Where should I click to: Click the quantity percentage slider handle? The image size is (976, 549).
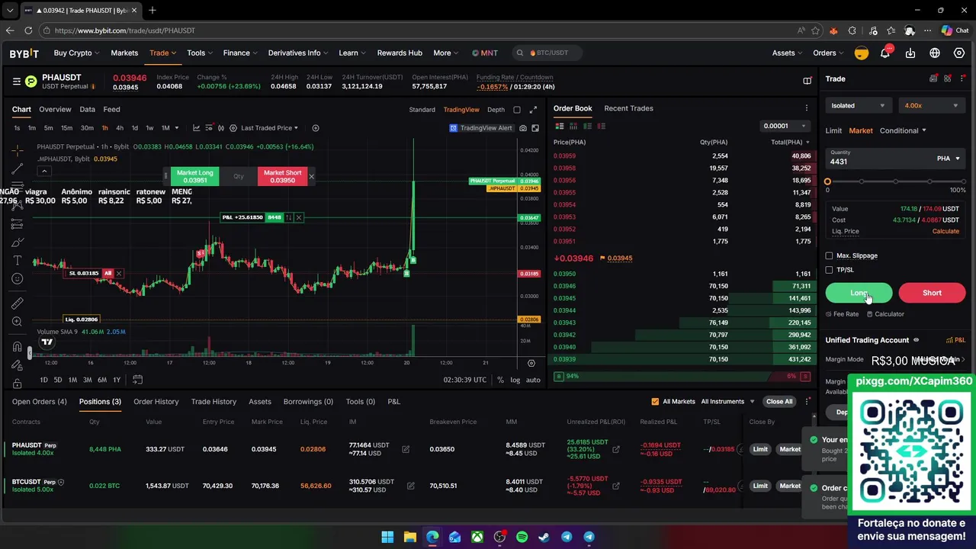[827, 181]
